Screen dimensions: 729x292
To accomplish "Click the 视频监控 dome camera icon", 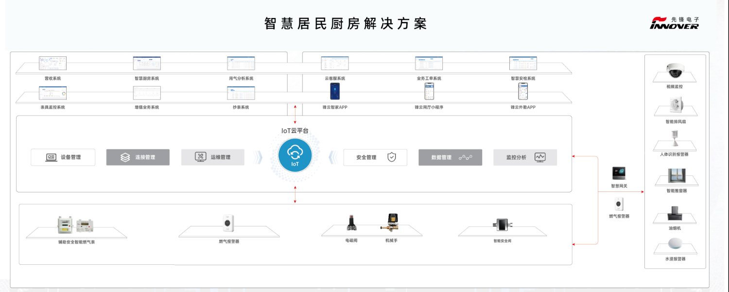I will point(675,71).
